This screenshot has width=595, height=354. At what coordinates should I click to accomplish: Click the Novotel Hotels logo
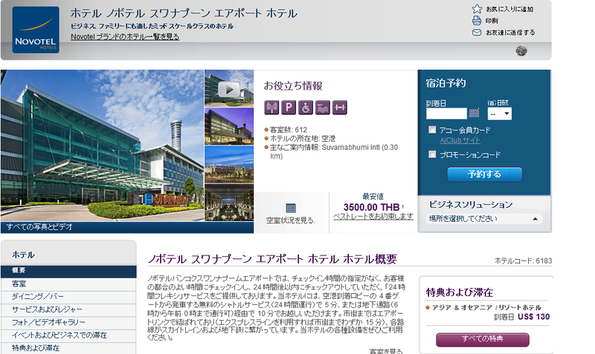coord(36,30)
